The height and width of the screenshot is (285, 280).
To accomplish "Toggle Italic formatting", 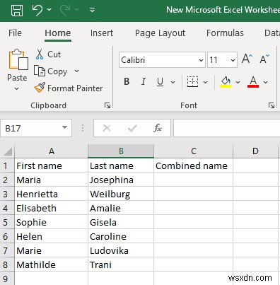I will (143, 82).
